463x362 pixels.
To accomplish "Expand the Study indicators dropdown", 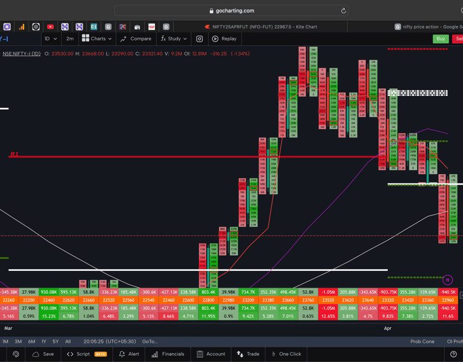I will [x=174, y=39].
